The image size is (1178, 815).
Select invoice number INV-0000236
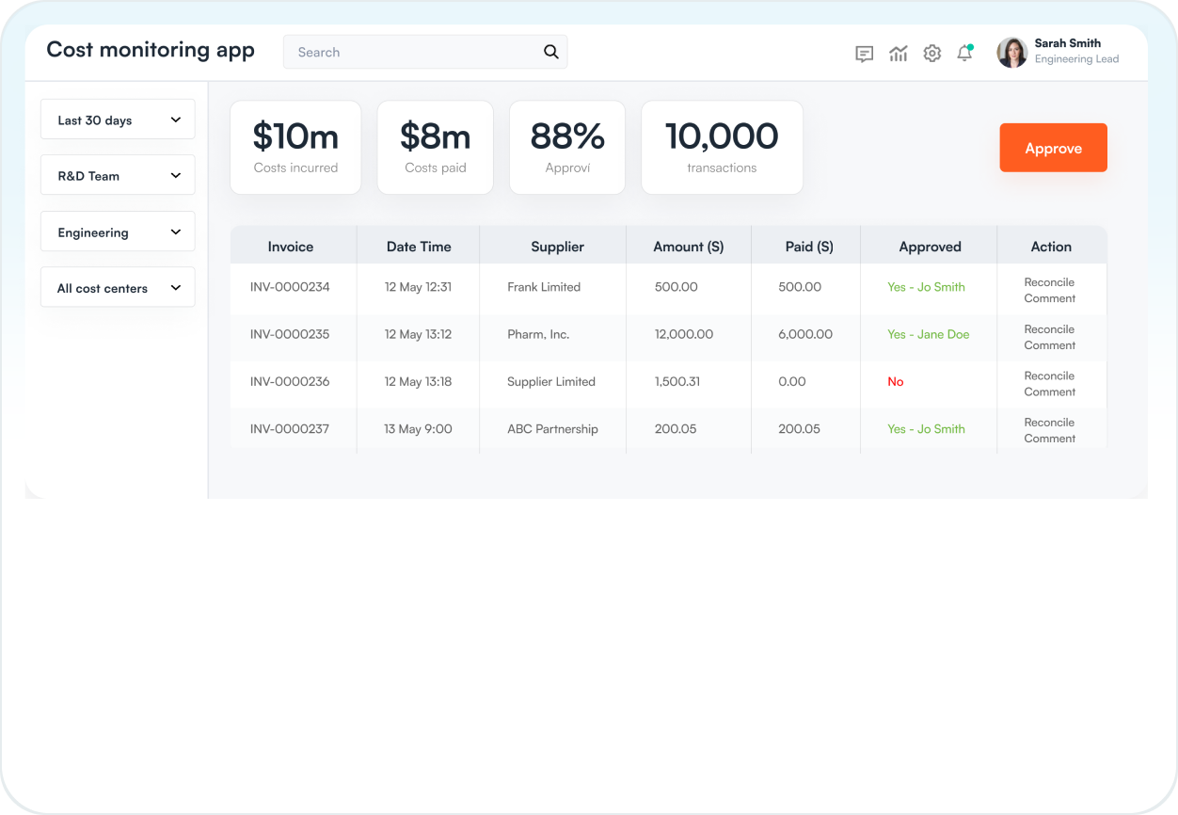290,382
